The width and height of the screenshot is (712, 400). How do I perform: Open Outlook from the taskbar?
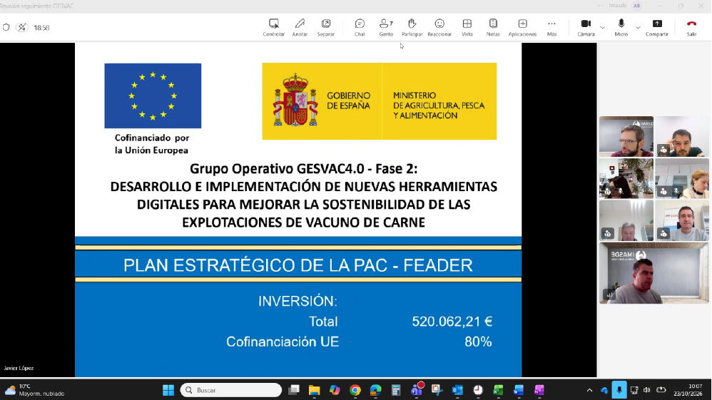pyautogui.click(x=457, y=390)
